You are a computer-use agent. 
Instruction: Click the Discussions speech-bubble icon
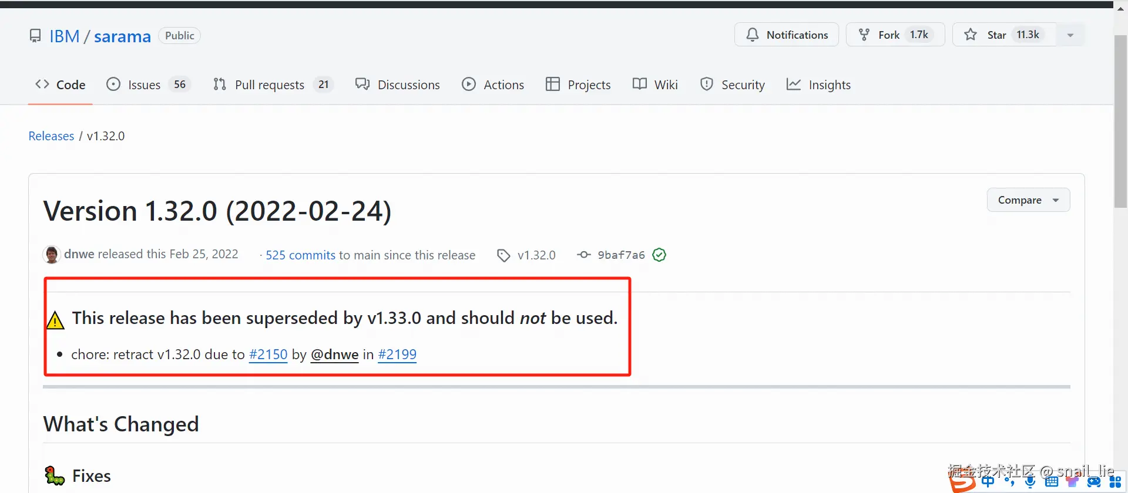click(362, 84)
